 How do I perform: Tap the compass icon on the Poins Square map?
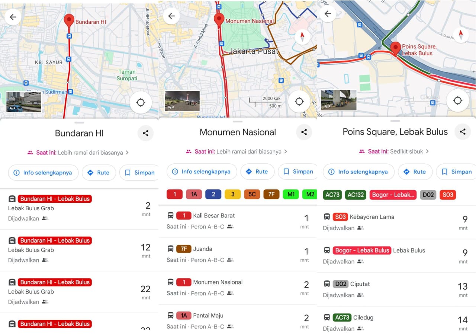[460, 35]
